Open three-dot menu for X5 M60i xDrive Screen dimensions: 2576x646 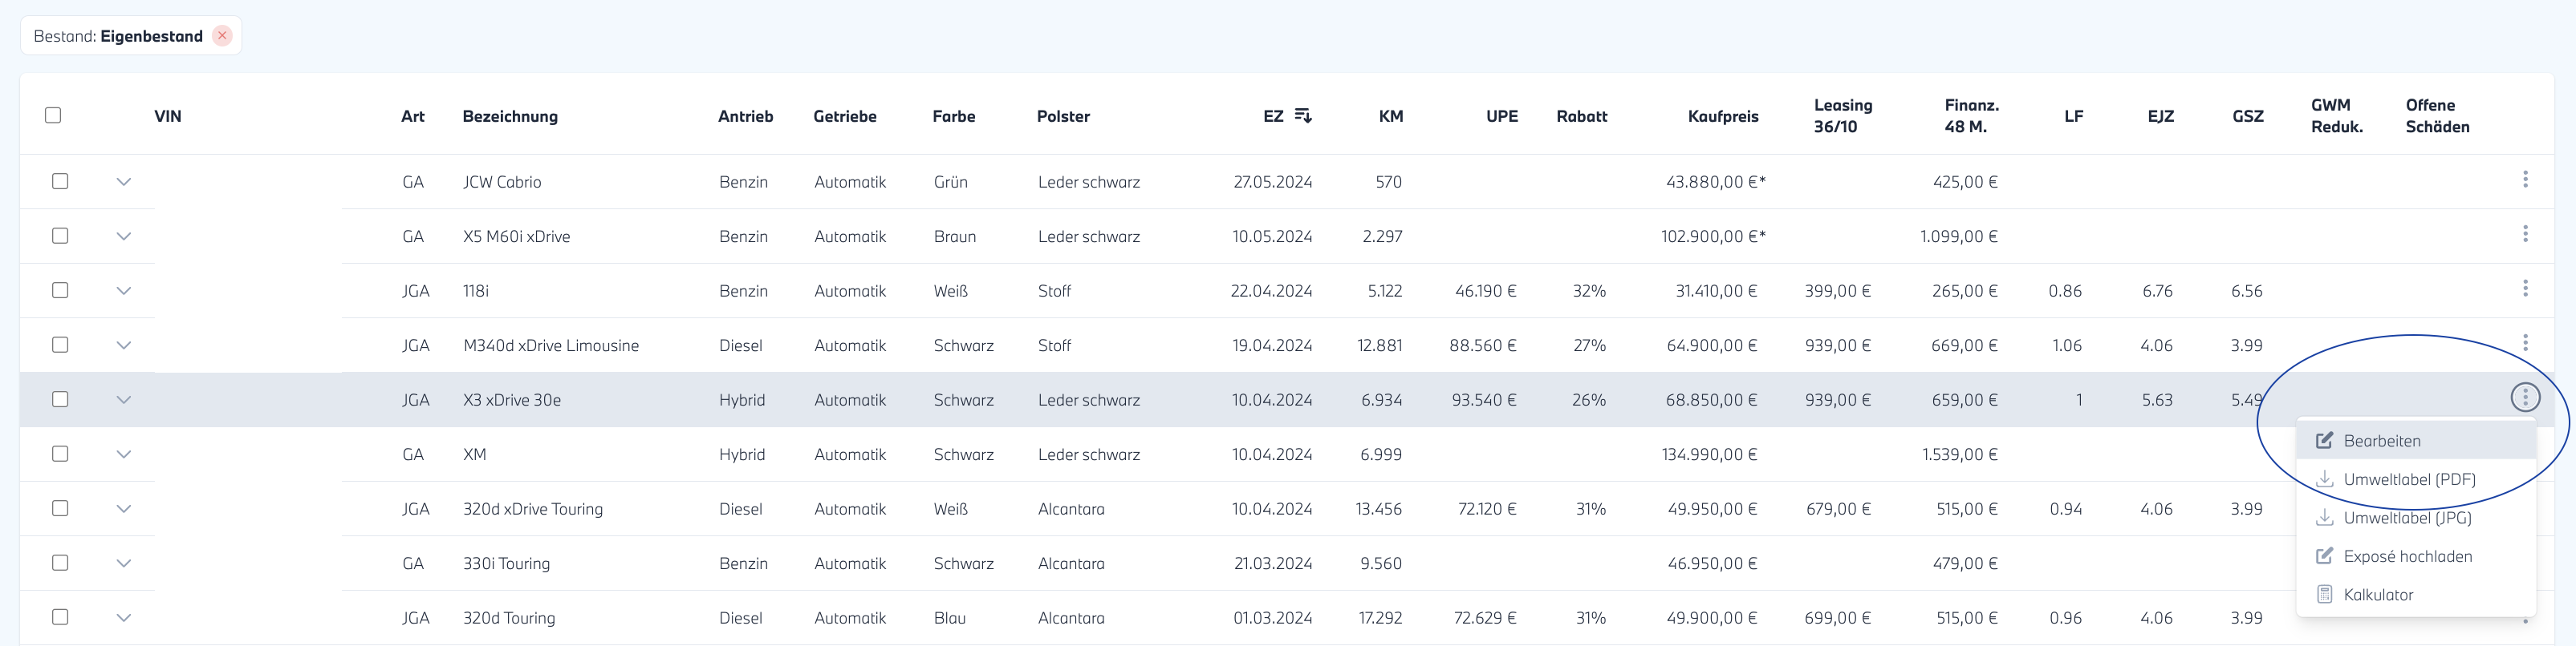click(2524, 235)
